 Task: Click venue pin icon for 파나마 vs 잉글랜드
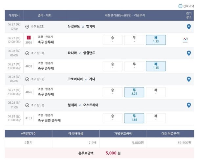pyautogui.click(x=189, y=53)
